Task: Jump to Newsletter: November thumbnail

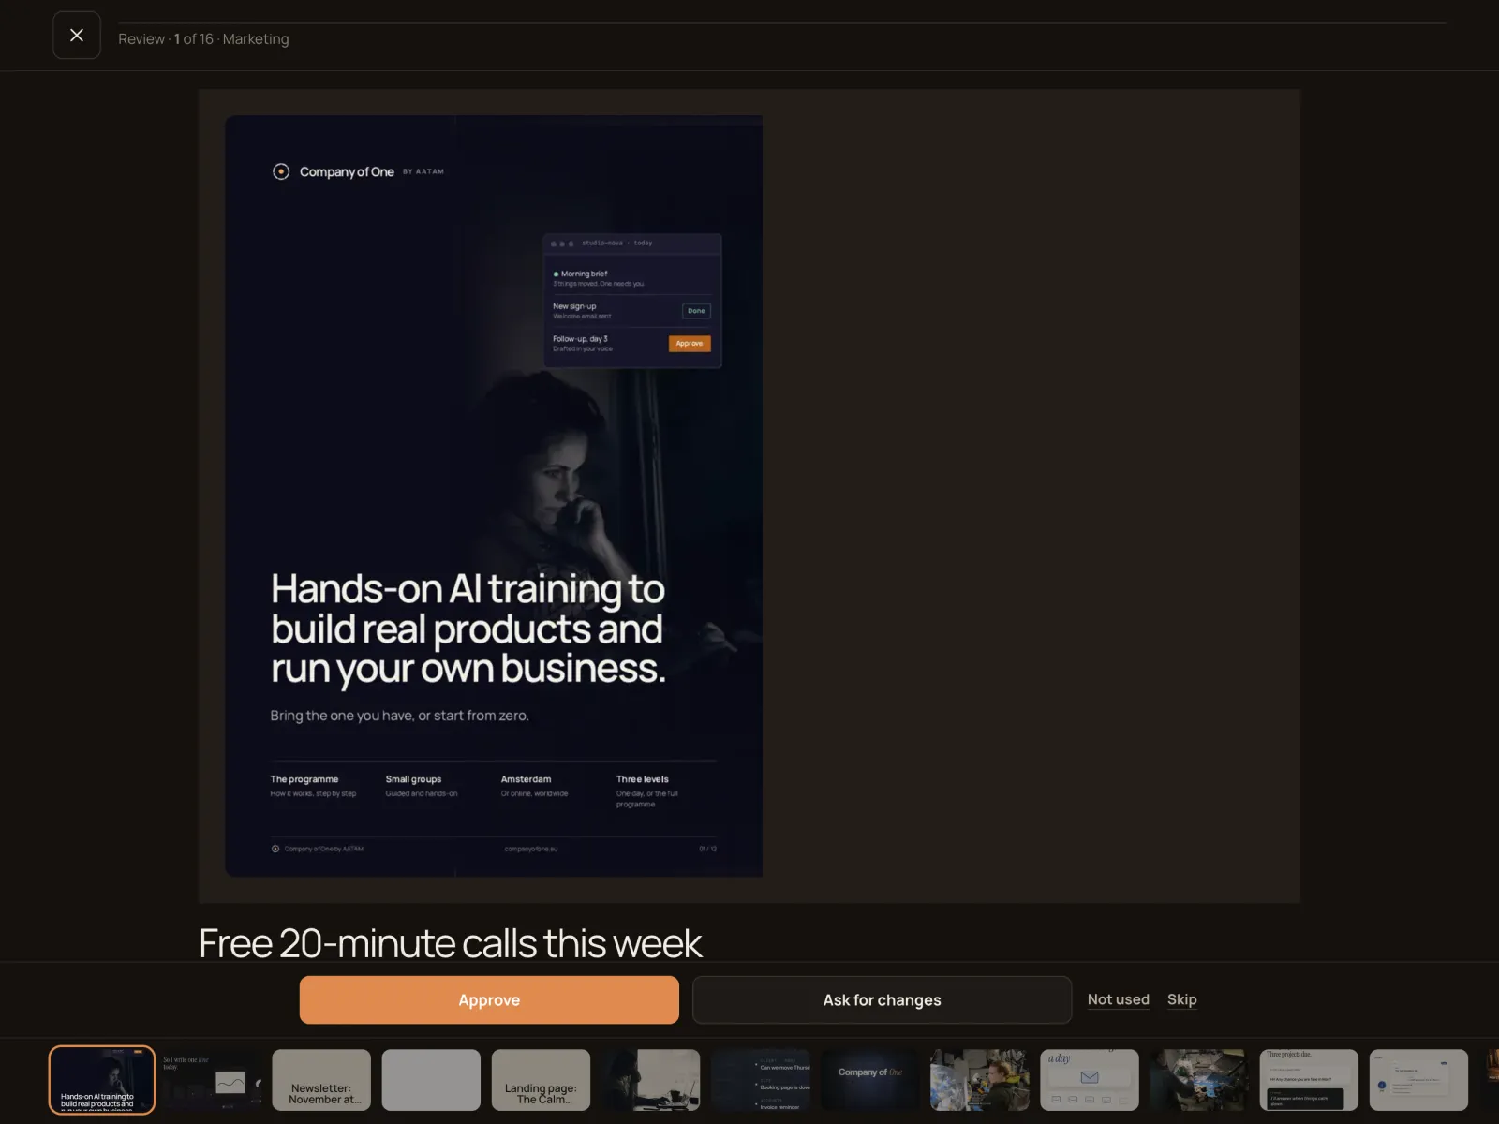Action: pyautogui.click(x=321, y=1080)
